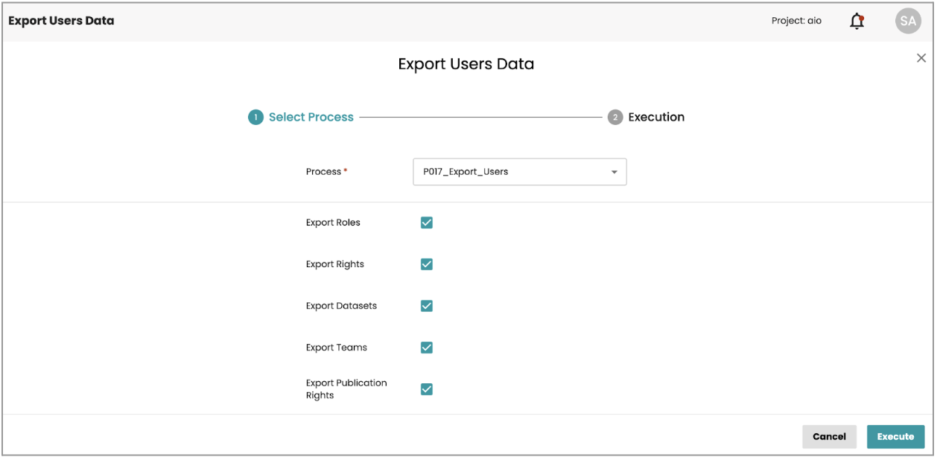Go to the Select Process step label
Viewport: 940px width, 460px height.
coord(311,118)
